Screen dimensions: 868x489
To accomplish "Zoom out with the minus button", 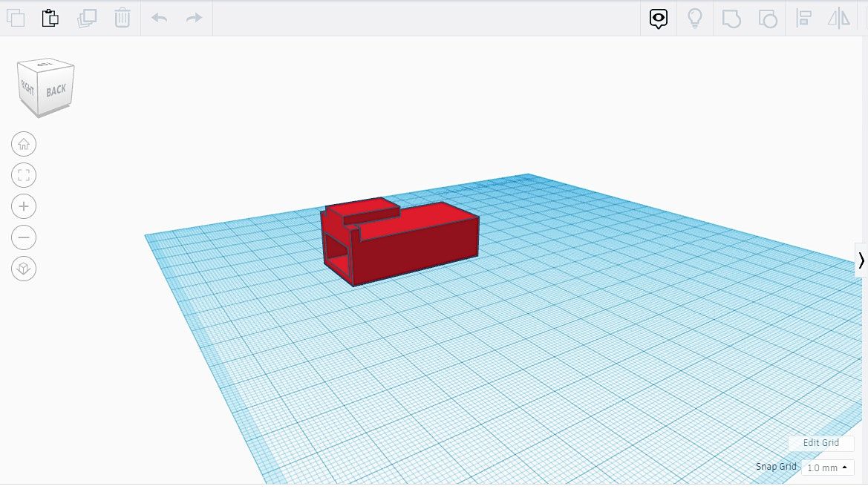I will point(24,238).
